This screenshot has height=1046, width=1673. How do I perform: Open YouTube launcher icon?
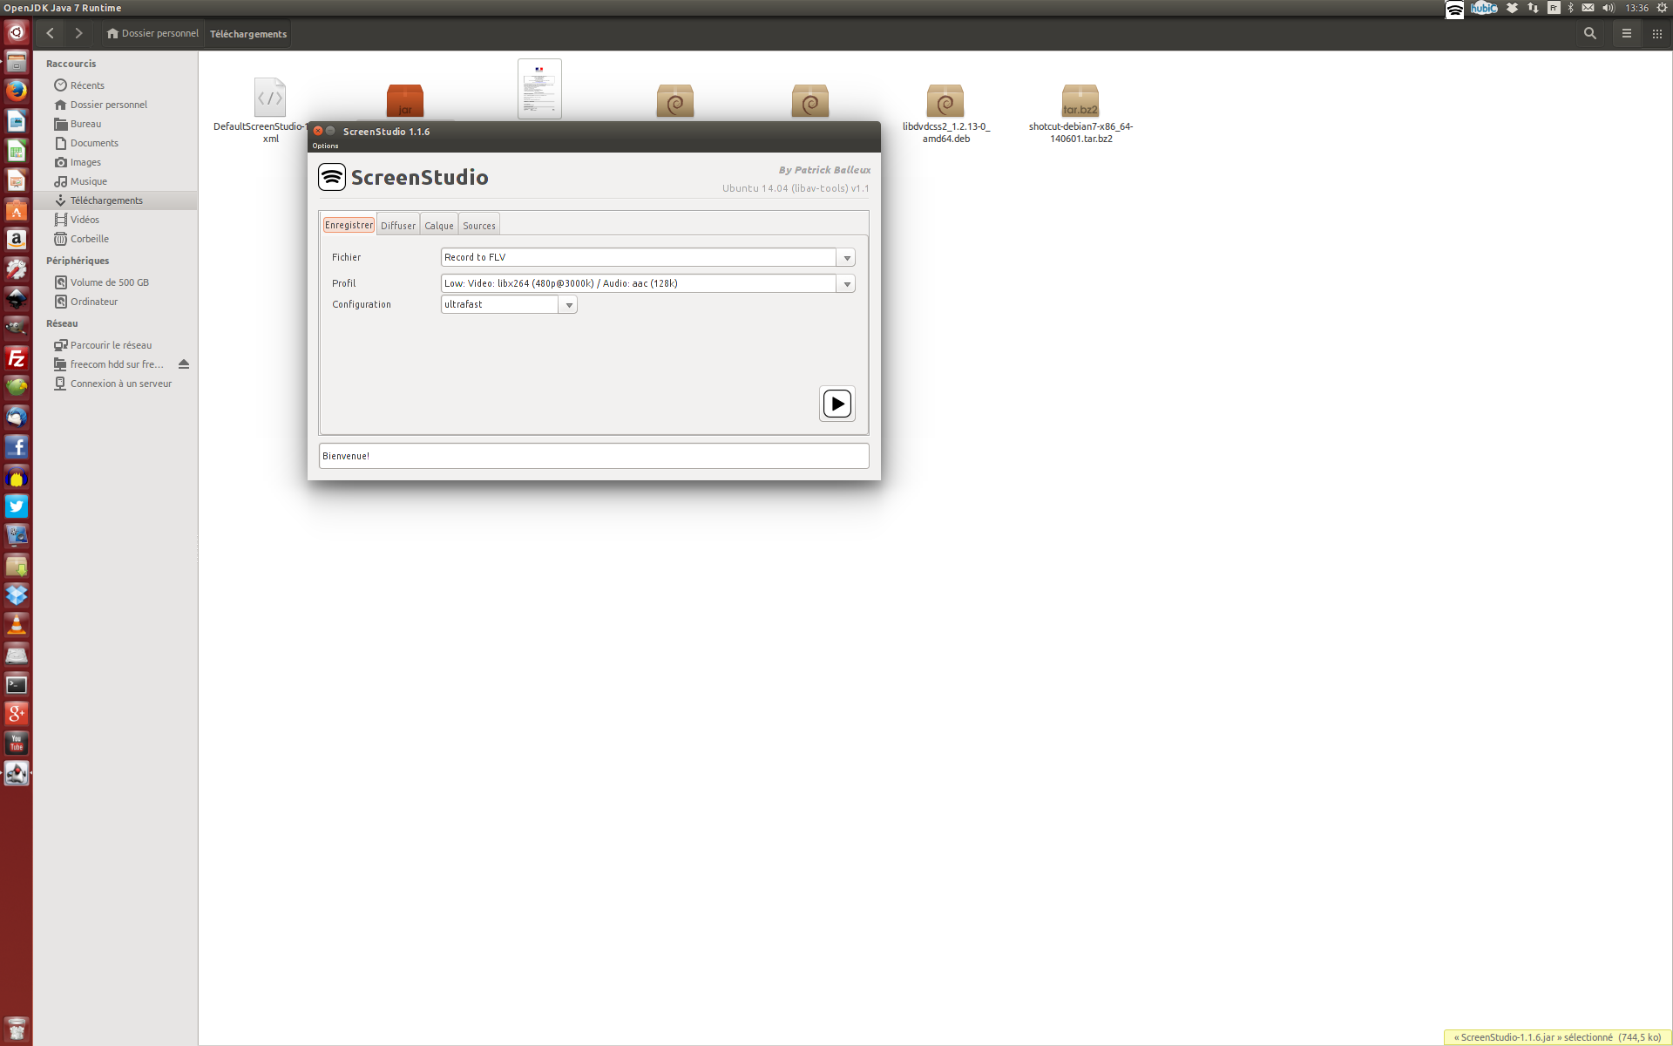(17, 744)
